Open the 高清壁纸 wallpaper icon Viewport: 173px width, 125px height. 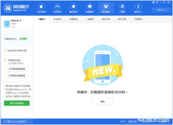pyautogui.click(x=90, y=6)
